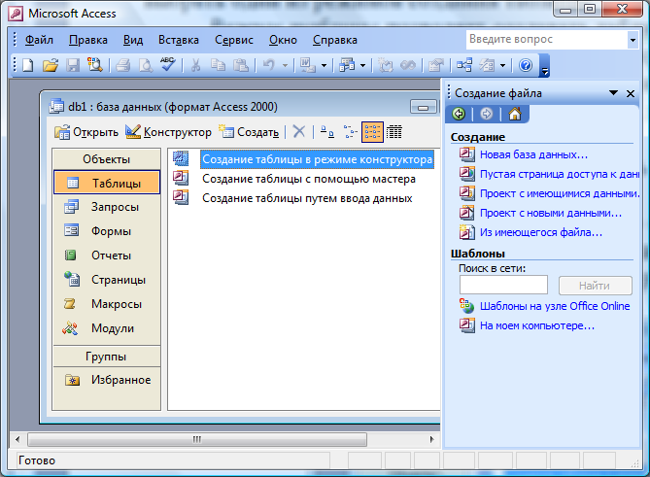Screen dimensions: 650x477
Task: Click the Analyze toolbar icon
Action: click(x=347, y=65)
